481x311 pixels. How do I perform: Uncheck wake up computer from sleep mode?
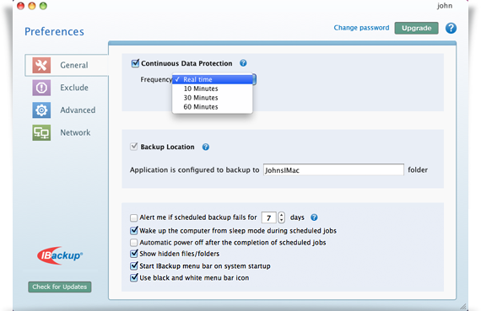click(133, 230)
